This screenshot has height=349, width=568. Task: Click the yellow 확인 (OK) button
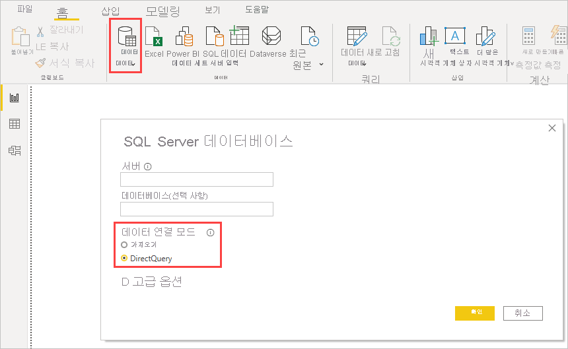pyautogui.click(x=474, y=313)
